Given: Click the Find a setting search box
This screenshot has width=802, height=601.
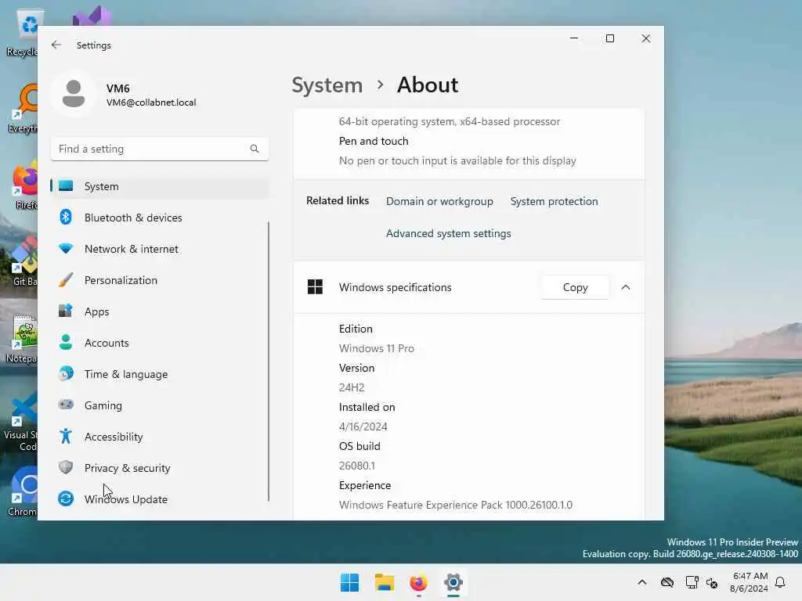Looking at the screenshot, I should coord(160,149).
